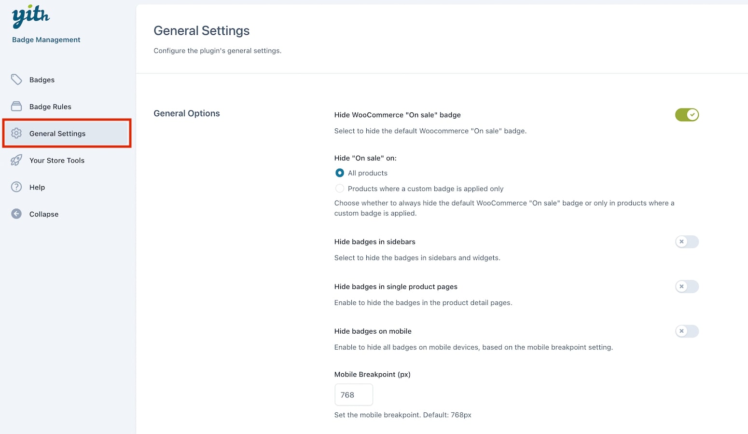
Task: Click the General Settings gear icon
Action: [16, 133]
